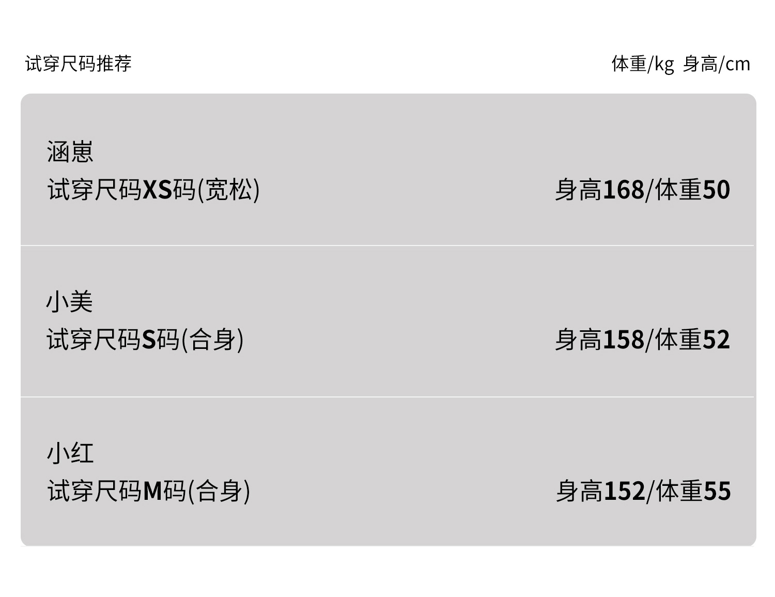Click the 身高/cm unit label
Image resolution: width=775 pixels, height=597 pixels.
point(717,64)
